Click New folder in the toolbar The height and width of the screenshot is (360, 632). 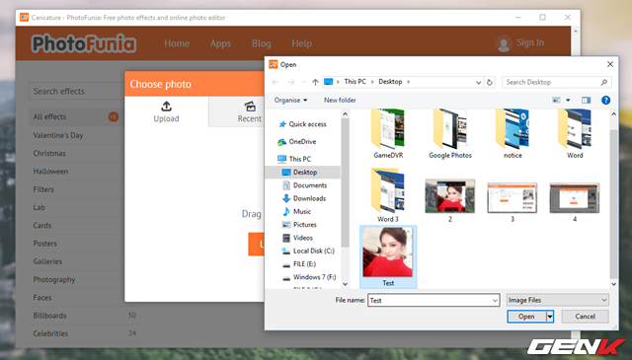340,101
